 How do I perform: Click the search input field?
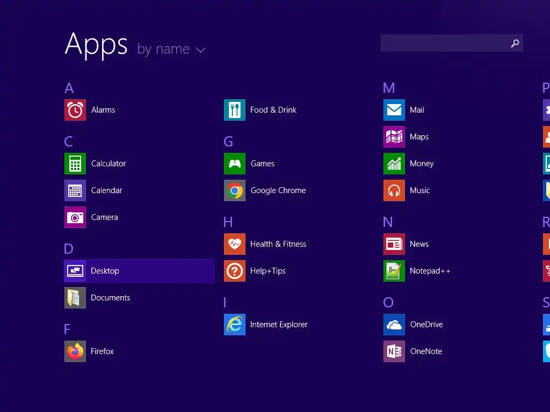pos(452,43)
